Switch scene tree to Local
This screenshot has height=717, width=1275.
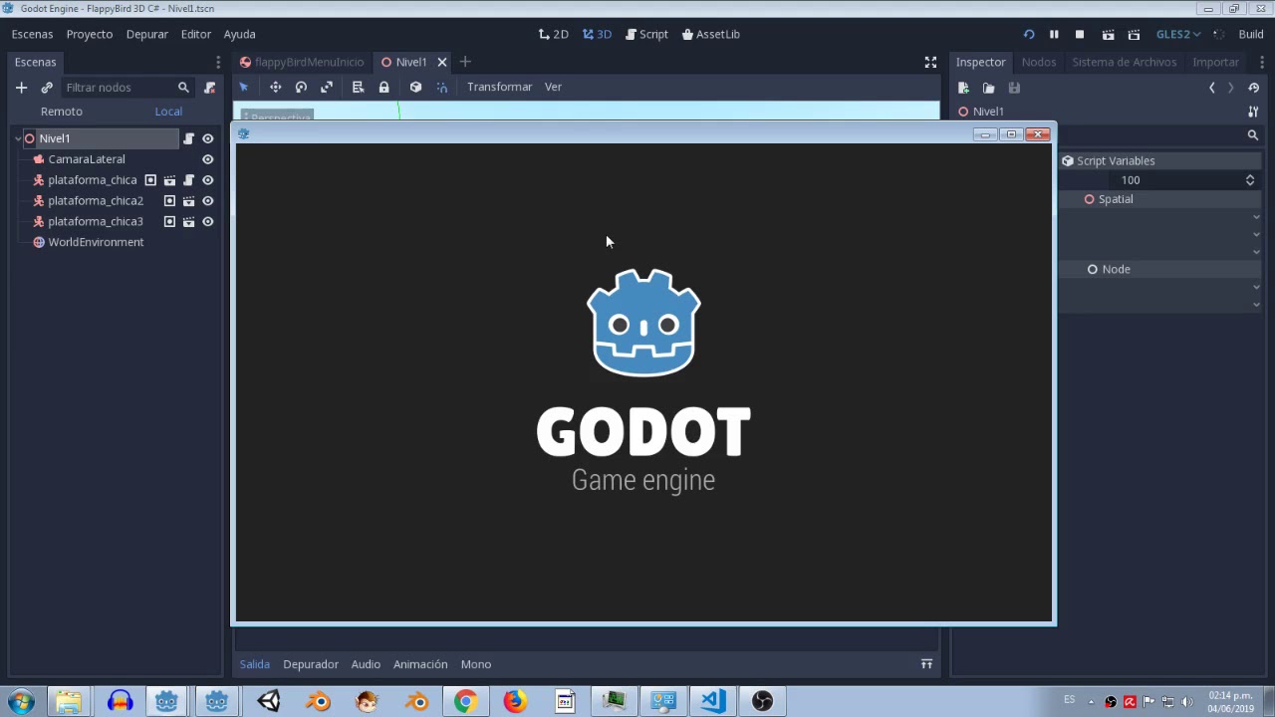(x=168, y=112)
